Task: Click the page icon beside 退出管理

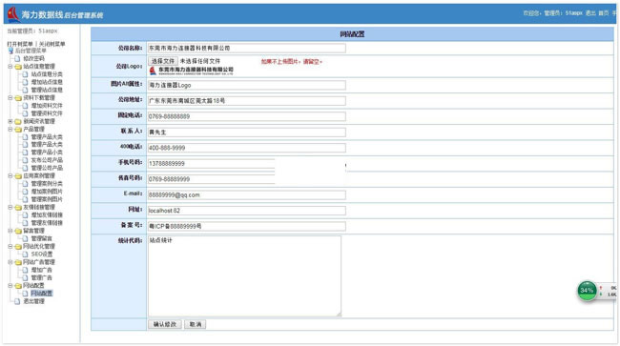Action: coord(17,301)
